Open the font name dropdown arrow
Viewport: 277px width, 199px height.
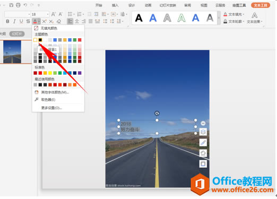tap(29, 14)
